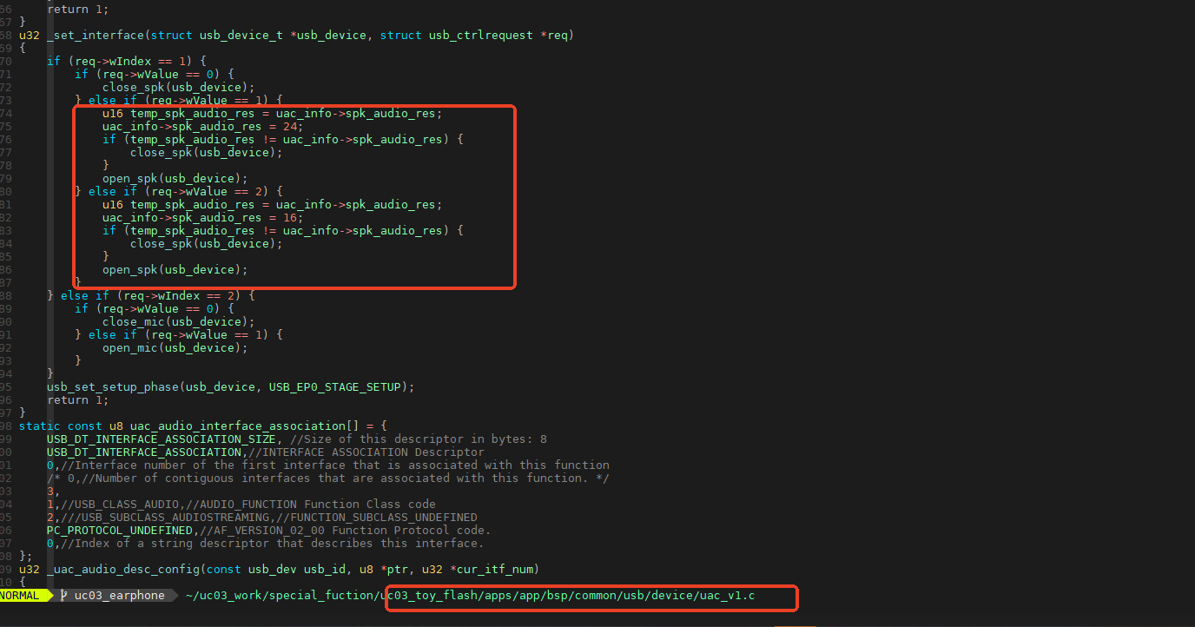The width and height of the screenshot is (1195, 627).
Task: Click the uc03_earphone branch name
Action: pos(119,596)
